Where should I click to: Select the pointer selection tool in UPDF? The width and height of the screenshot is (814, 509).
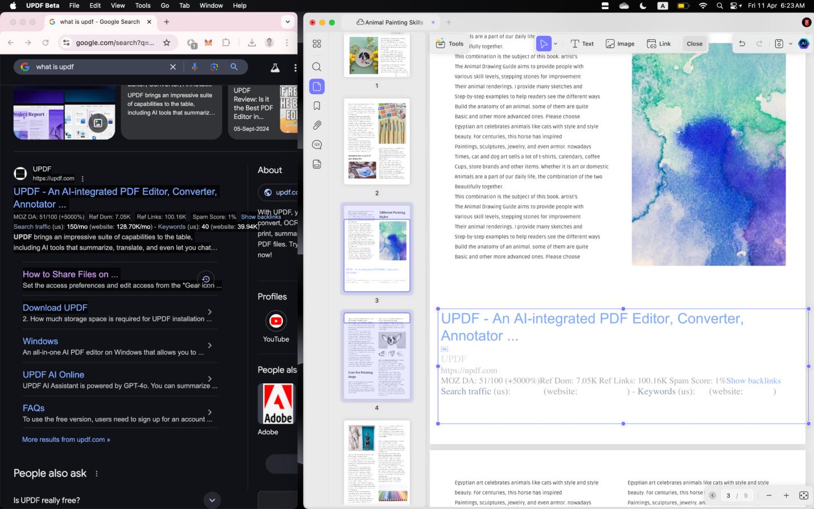[544, 44]
